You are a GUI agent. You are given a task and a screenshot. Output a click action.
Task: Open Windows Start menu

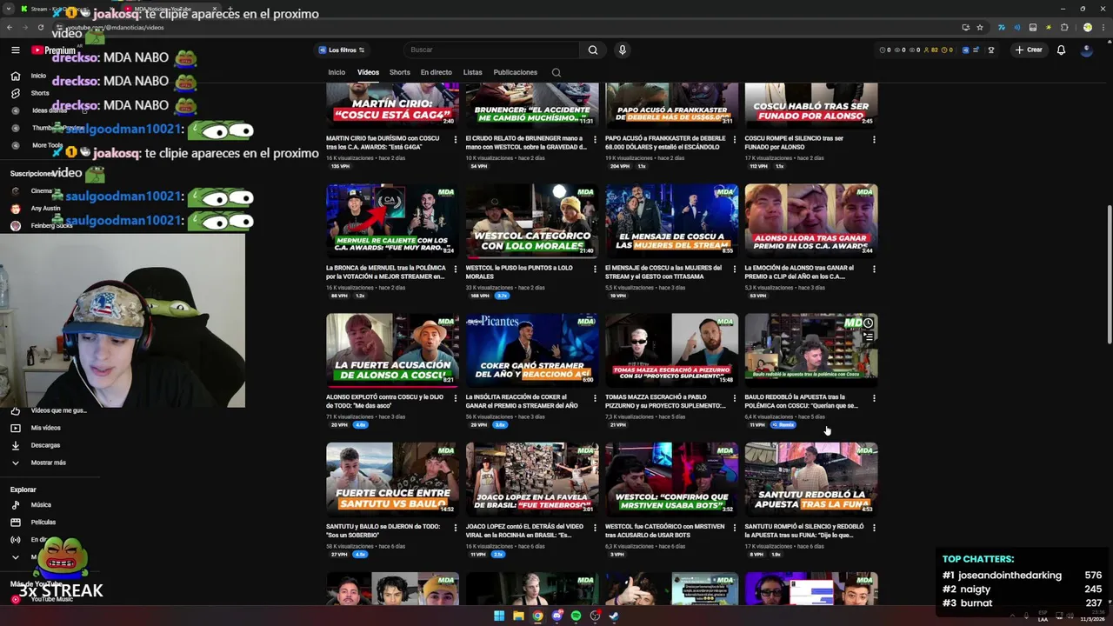click(499, 616)
